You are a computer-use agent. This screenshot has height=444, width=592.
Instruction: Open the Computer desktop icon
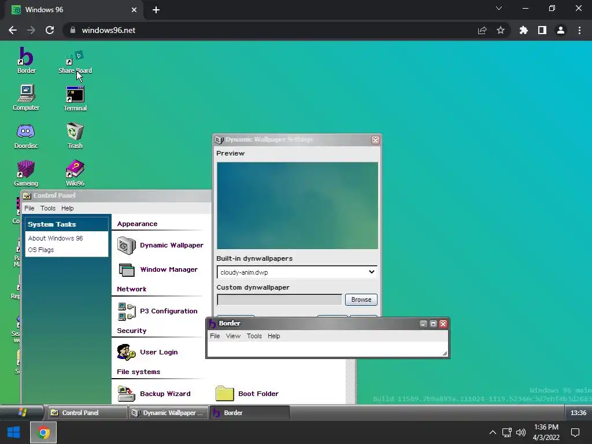(x=26, y=97)
